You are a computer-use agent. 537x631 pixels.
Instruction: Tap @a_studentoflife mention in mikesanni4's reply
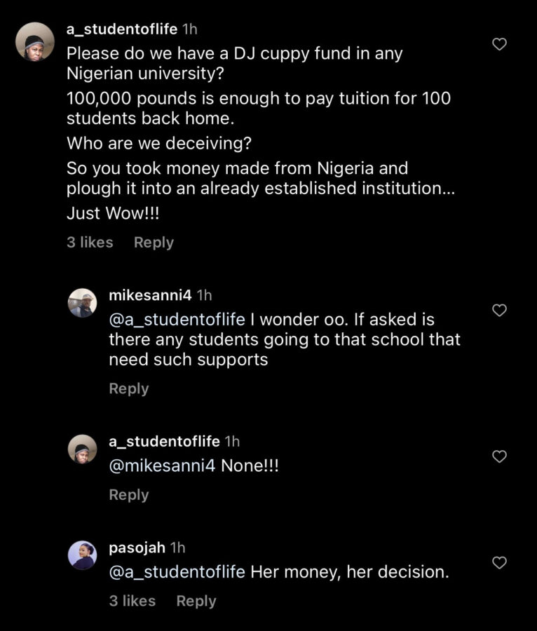click(x=177, y=320)
